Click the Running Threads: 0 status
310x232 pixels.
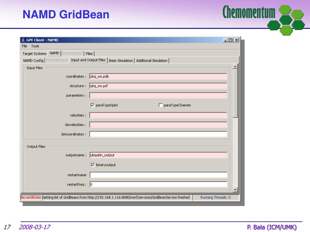click(x=215, y=197)
